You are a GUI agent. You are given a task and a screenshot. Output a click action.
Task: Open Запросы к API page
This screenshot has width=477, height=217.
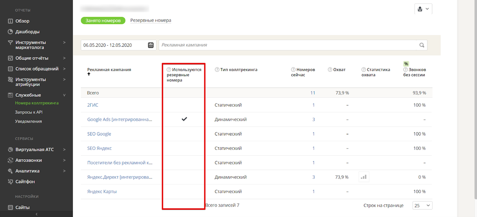click(29, 112)
